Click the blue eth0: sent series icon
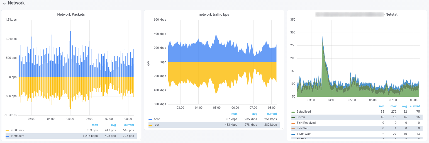Screen dimensions: 429x143 pyautogui.click(x=7, y=136)
